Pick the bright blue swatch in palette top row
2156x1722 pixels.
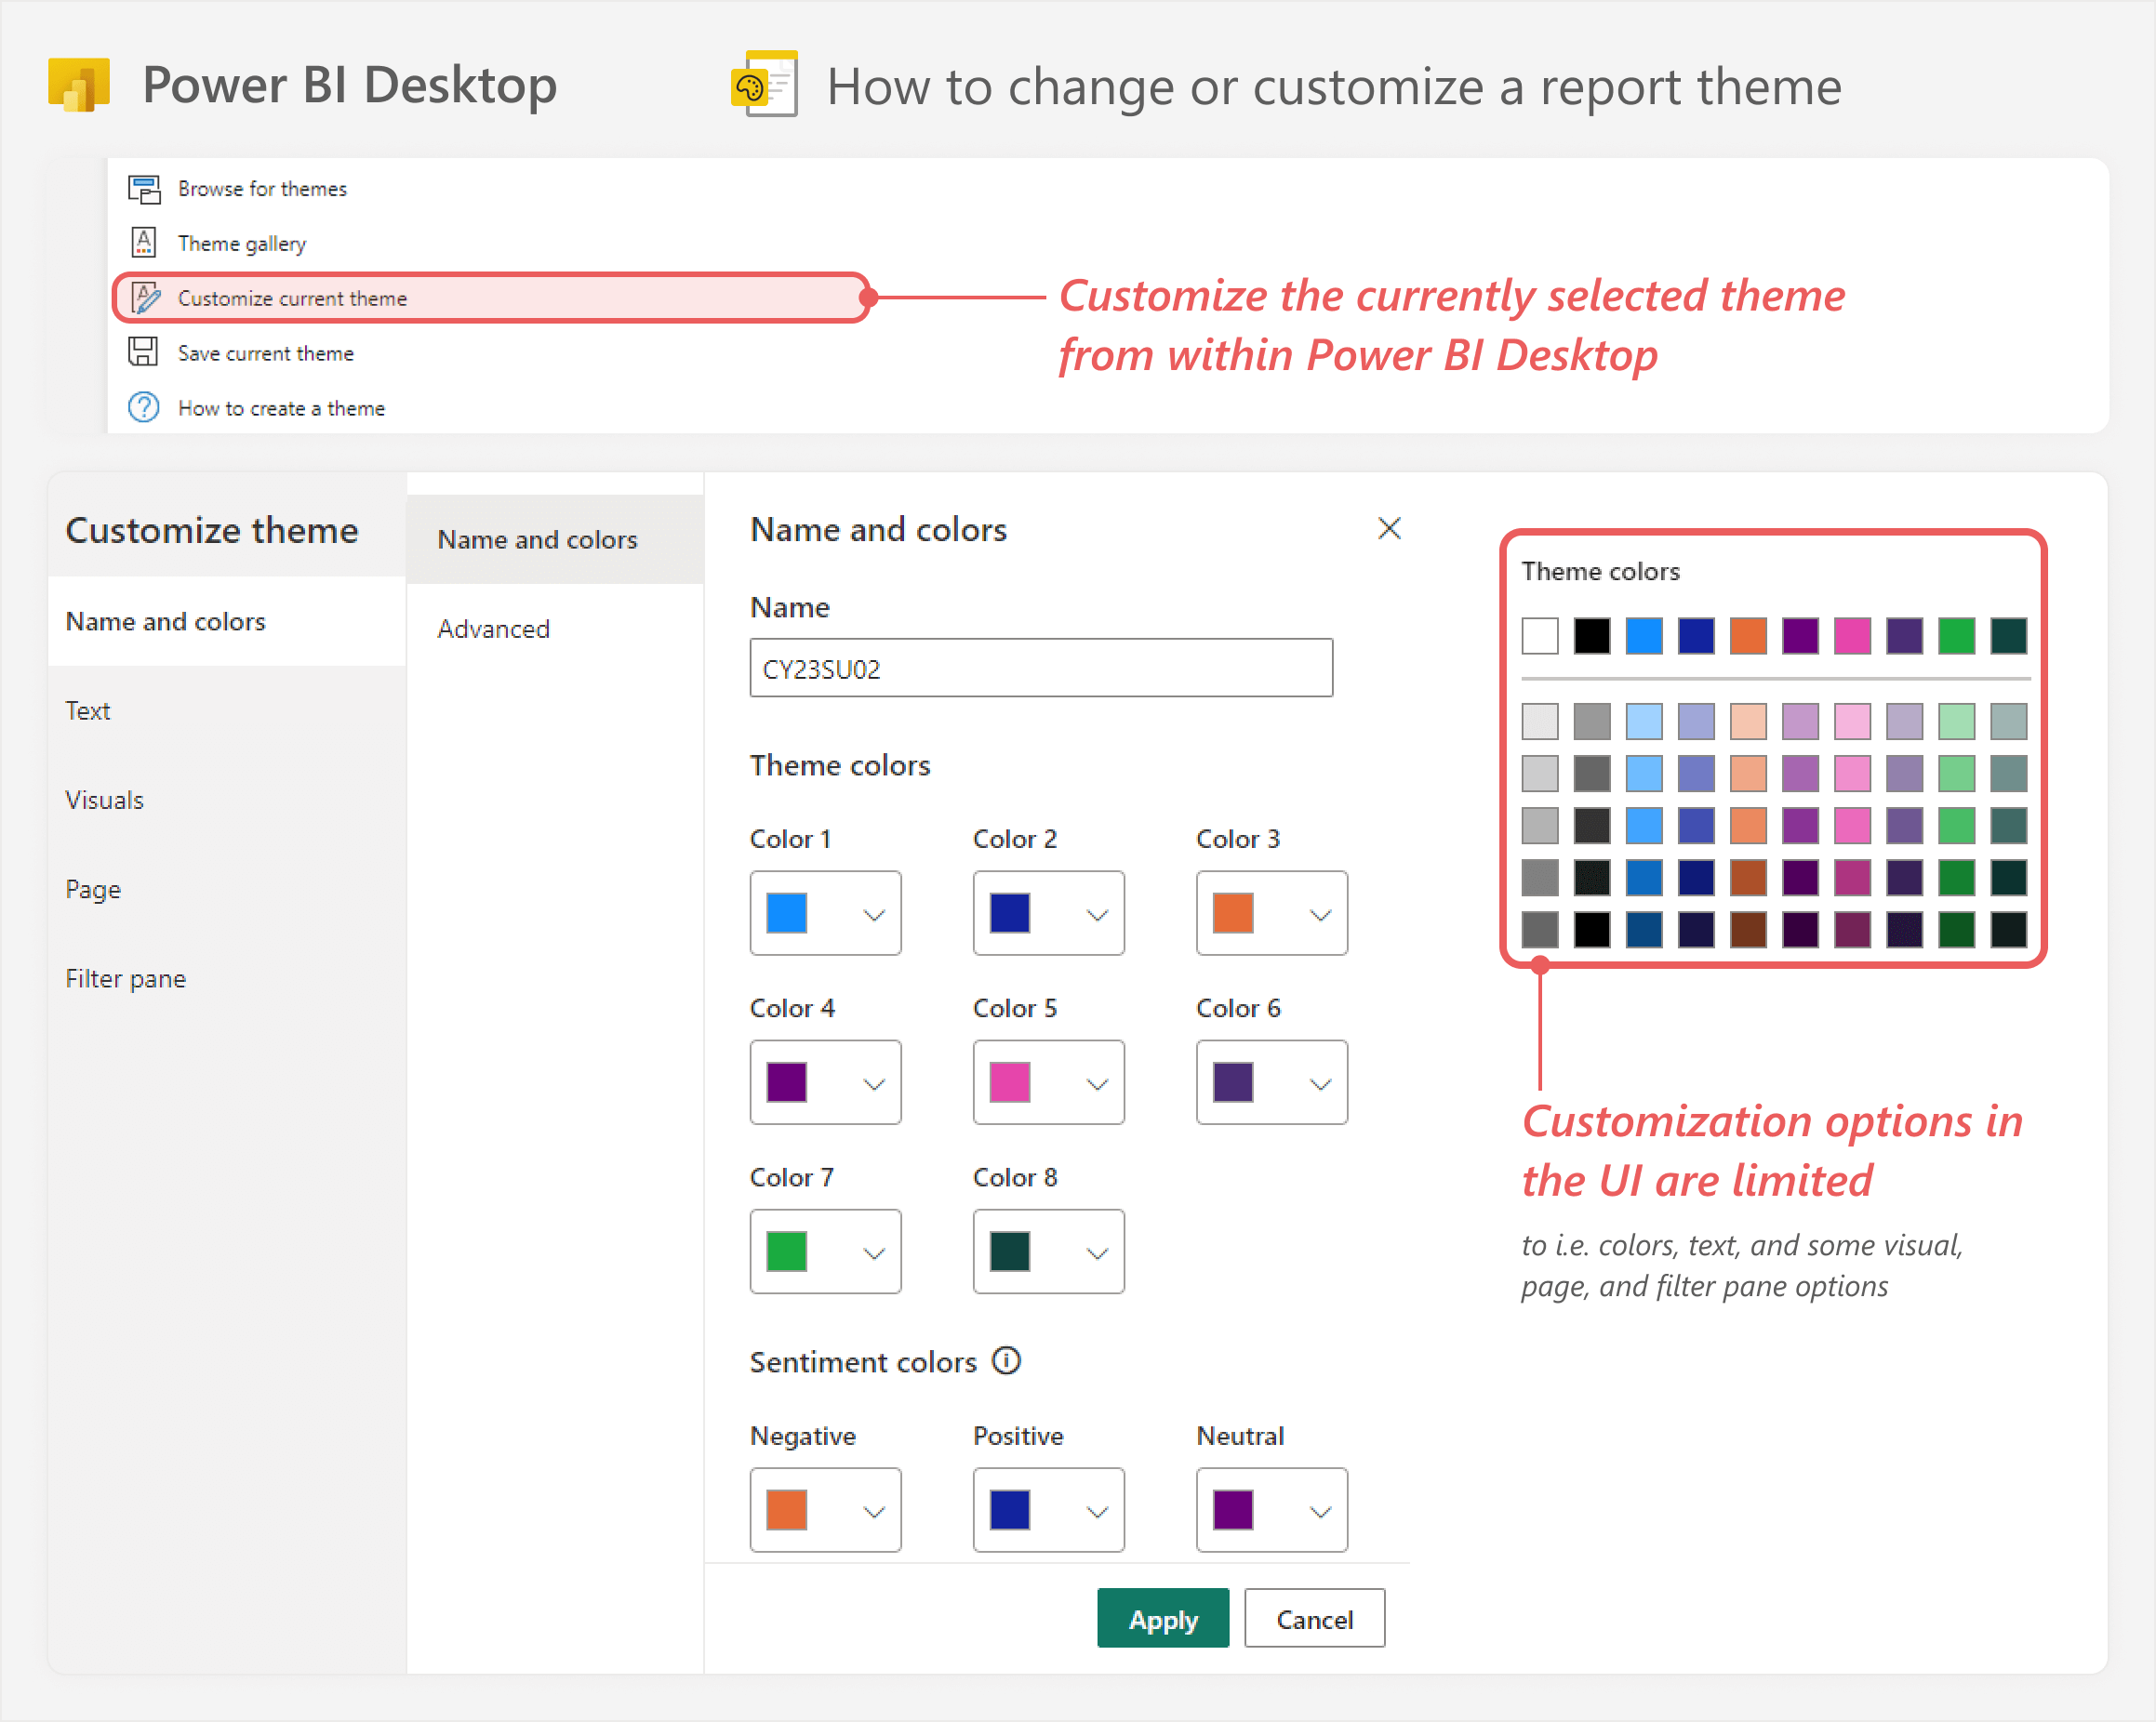pos(1644,636)
